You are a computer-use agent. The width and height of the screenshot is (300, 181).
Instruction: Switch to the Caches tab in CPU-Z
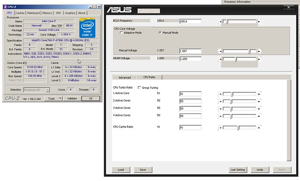[x=20, y=13]
